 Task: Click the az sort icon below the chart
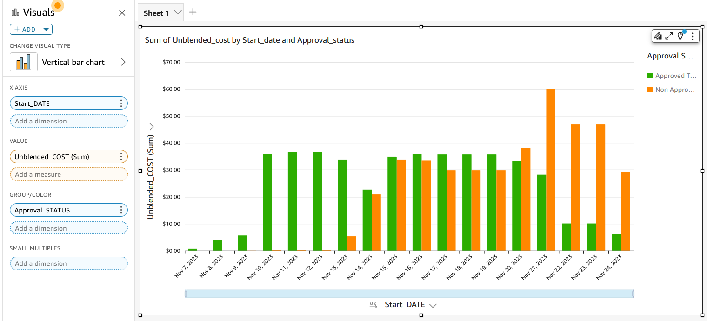point(372,304)
